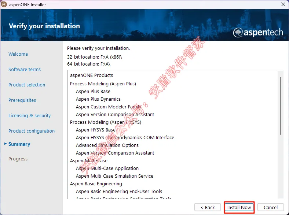This screenshot has height=215, width=289.
Task: Click the aspenONE Installer title bar icon
Action: 4,4
